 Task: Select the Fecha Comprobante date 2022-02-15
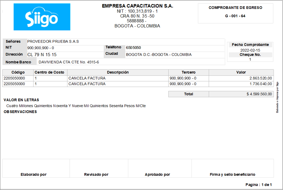(x=250, y=50)
